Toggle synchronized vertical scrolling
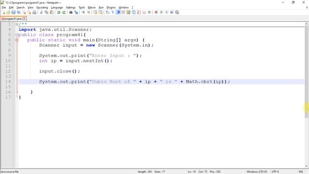 [96, 13]
